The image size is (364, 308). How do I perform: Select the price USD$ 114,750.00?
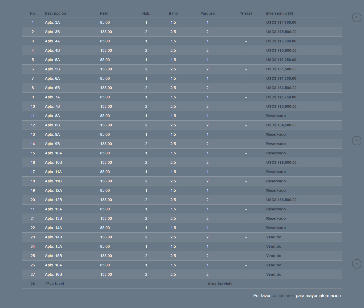pyautogui.click(x=281, y=23)
